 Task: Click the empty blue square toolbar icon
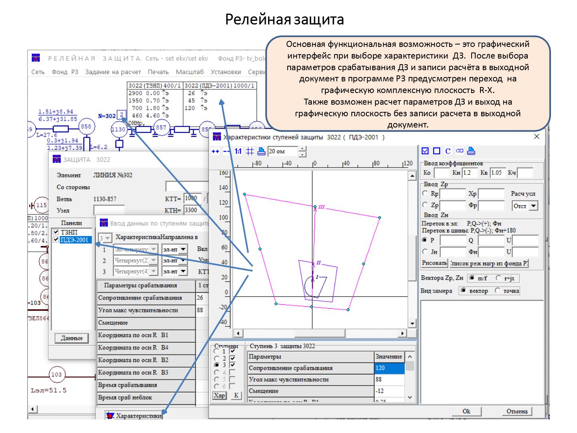[x=437, y=151]
